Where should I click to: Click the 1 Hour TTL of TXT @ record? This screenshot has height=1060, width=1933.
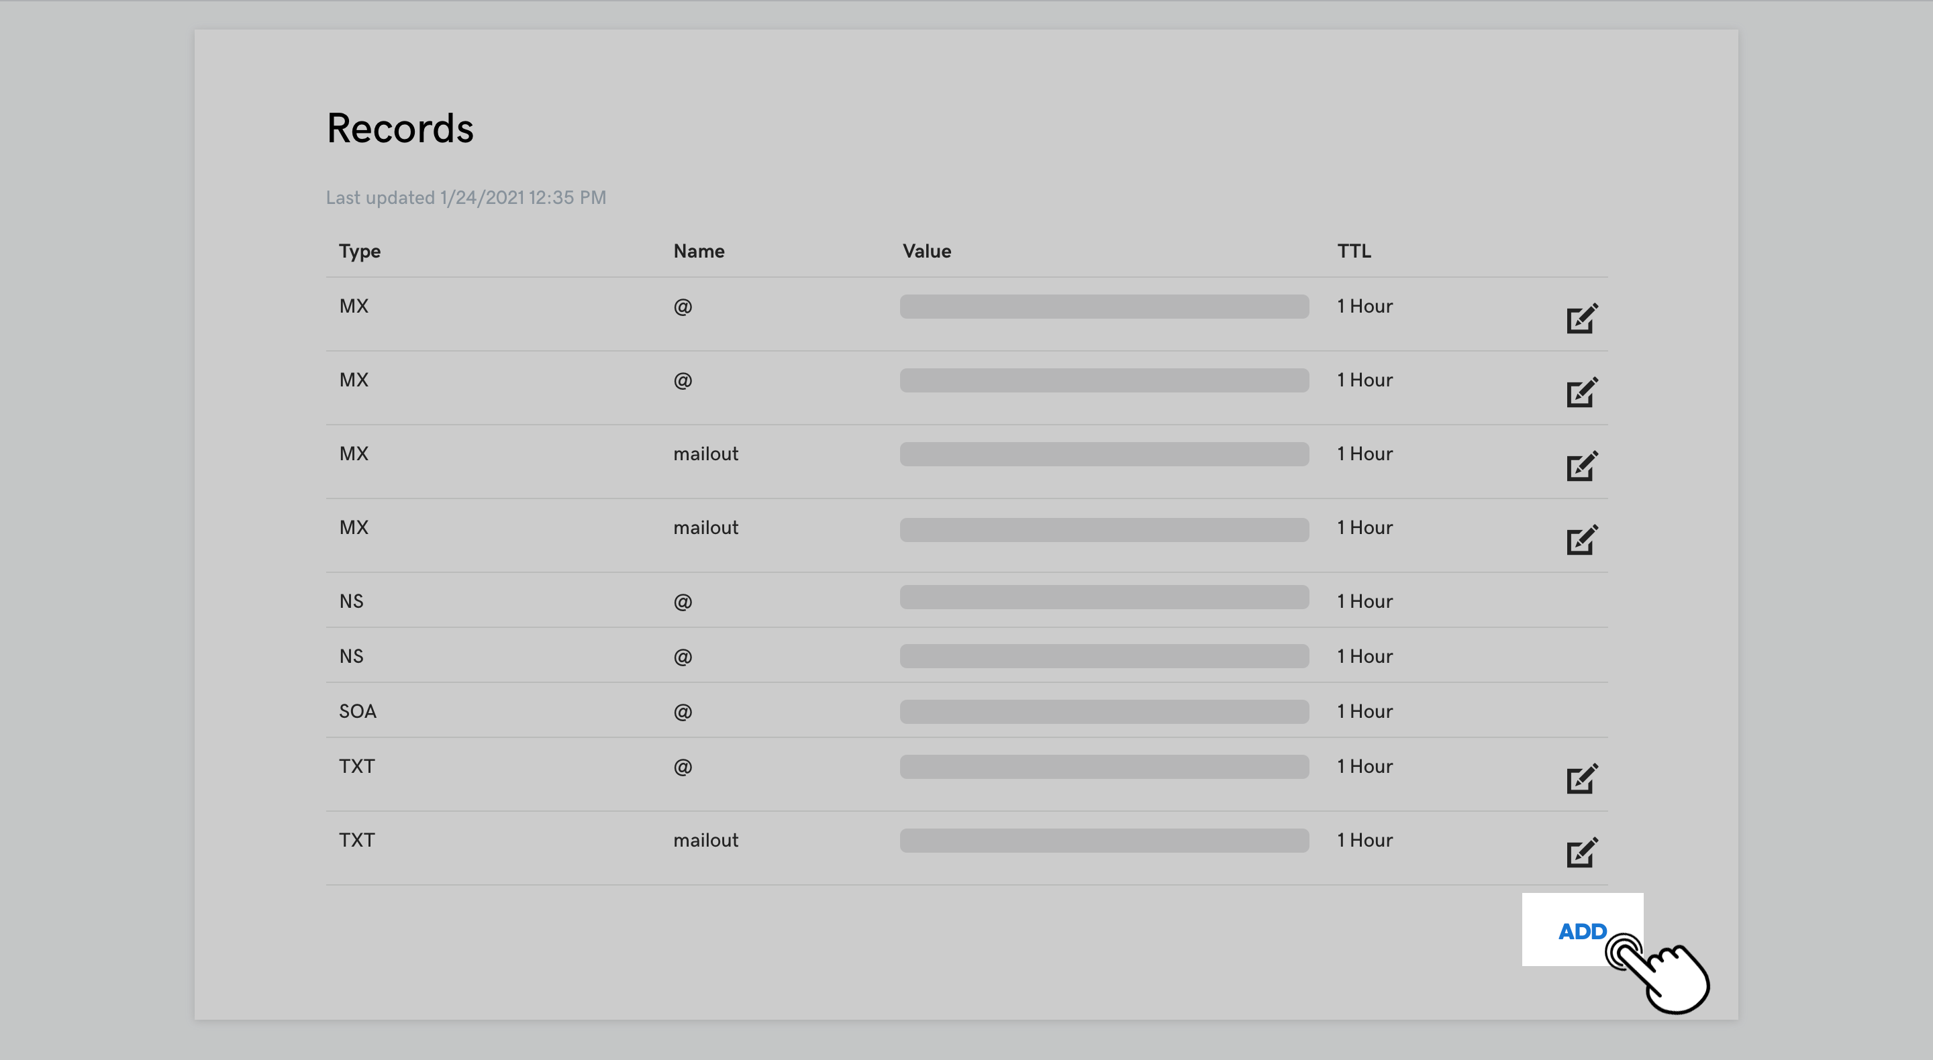pyautogui.click(x=1365, y=767)
